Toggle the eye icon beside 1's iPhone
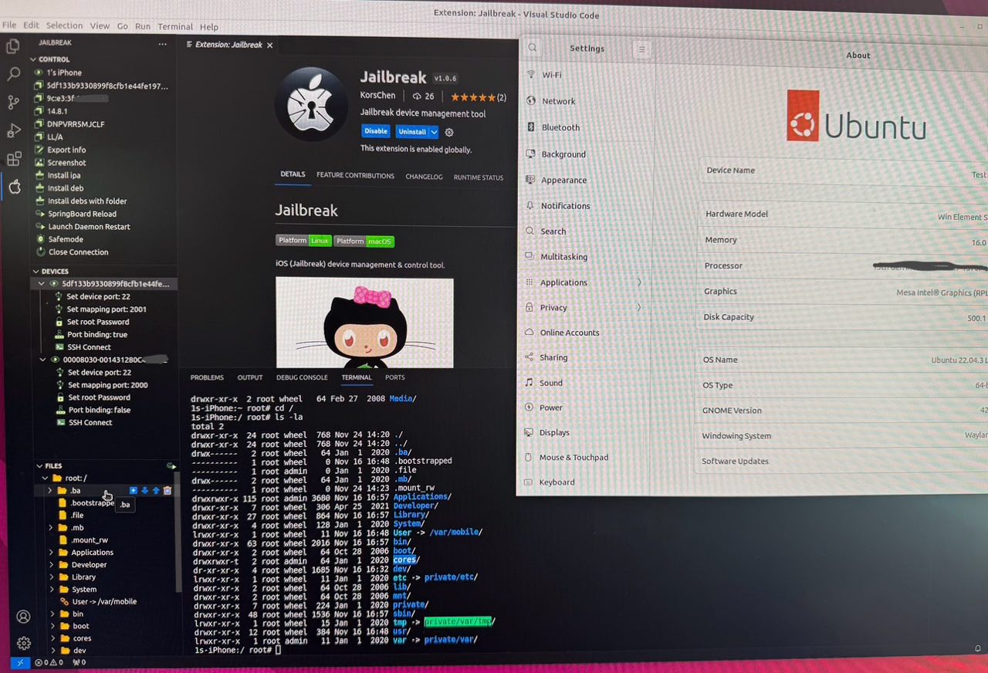The width and height of the screenshot is (988, 673). point(39,73)
